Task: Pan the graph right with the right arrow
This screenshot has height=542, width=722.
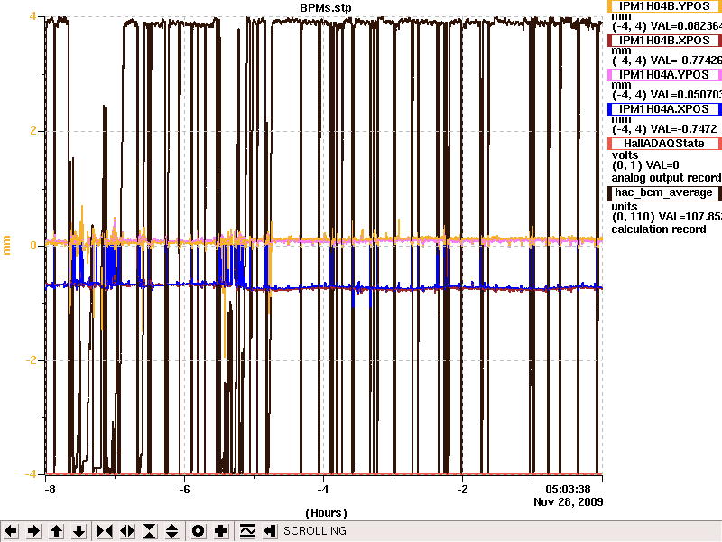Action: click(33, 531)
